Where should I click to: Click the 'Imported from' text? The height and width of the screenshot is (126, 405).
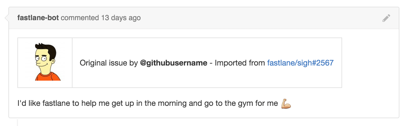pyautogui.click(x=240, y=63)
